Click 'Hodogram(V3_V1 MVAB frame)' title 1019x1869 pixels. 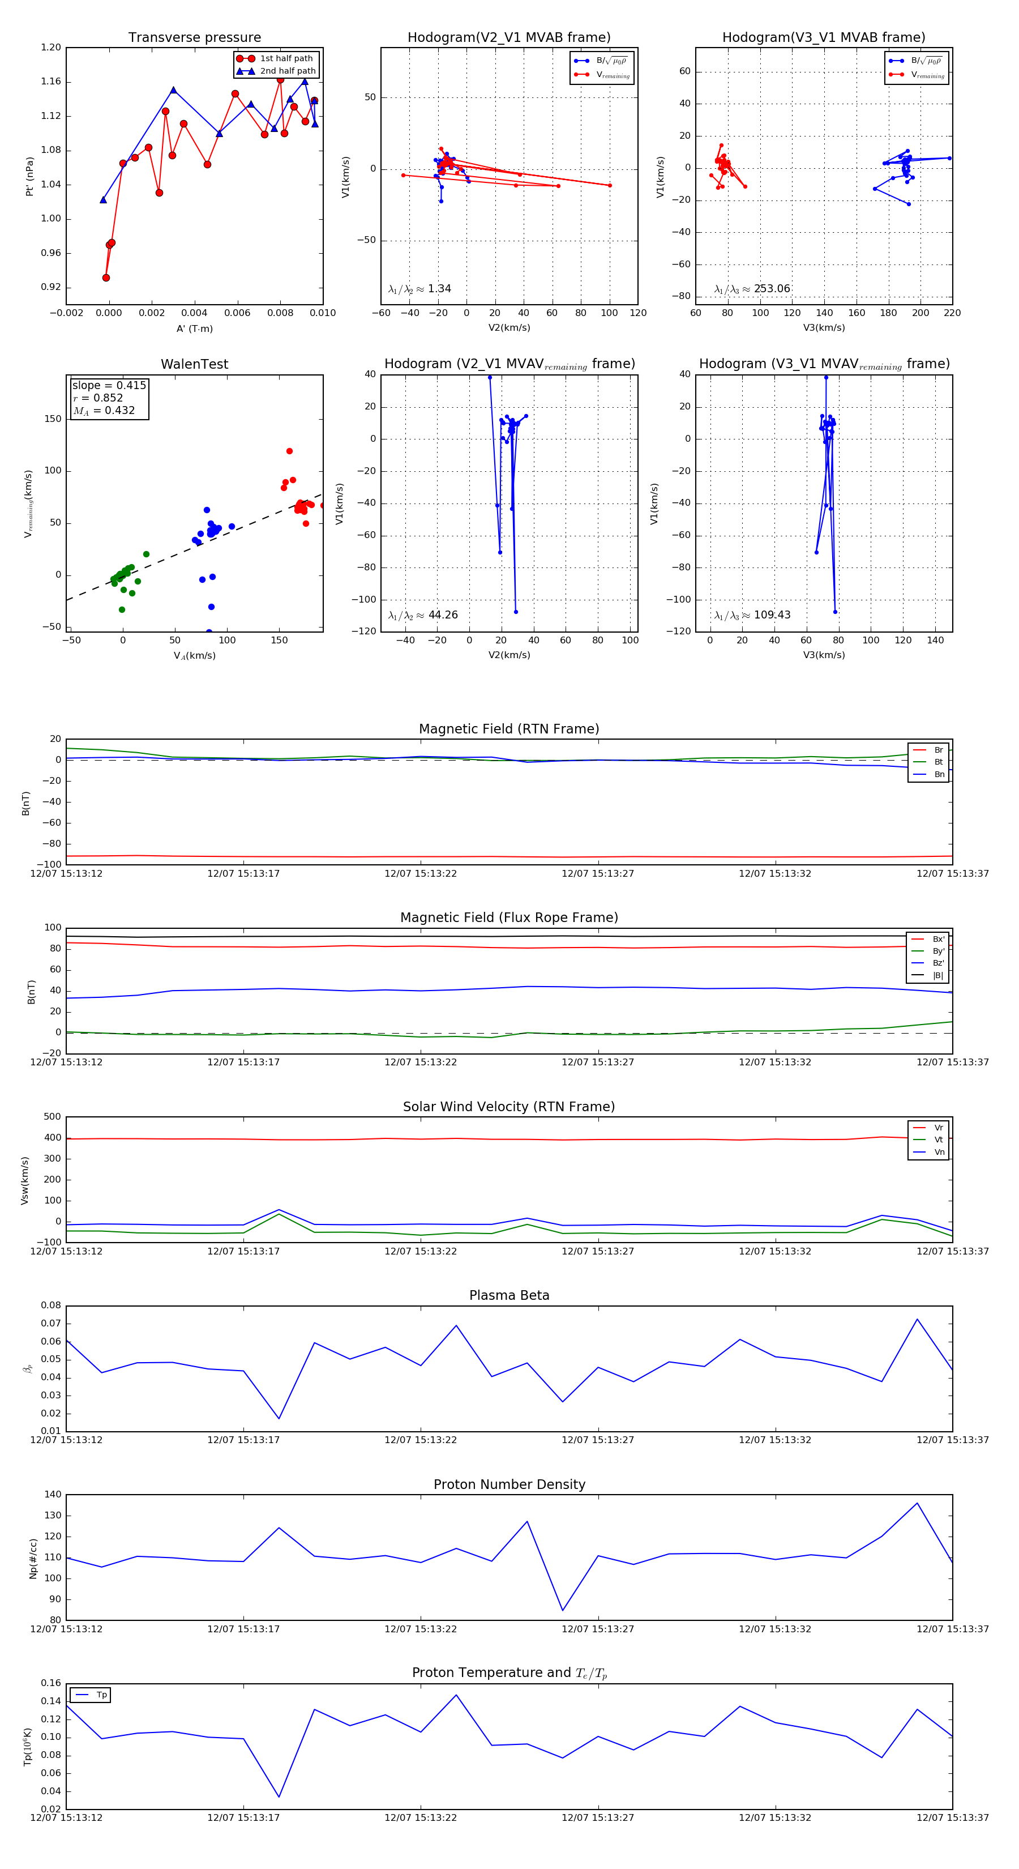[x=824, y=38]
